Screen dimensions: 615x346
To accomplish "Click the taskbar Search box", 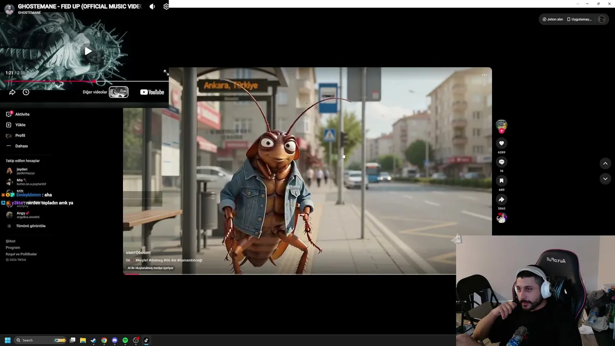I will (40, 340).
